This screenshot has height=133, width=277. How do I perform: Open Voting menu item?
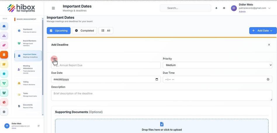pos(28,83)
